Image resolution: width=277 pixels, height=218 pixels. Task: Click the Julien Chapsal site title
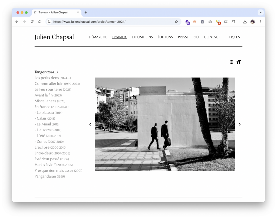[x=54, y=37]
